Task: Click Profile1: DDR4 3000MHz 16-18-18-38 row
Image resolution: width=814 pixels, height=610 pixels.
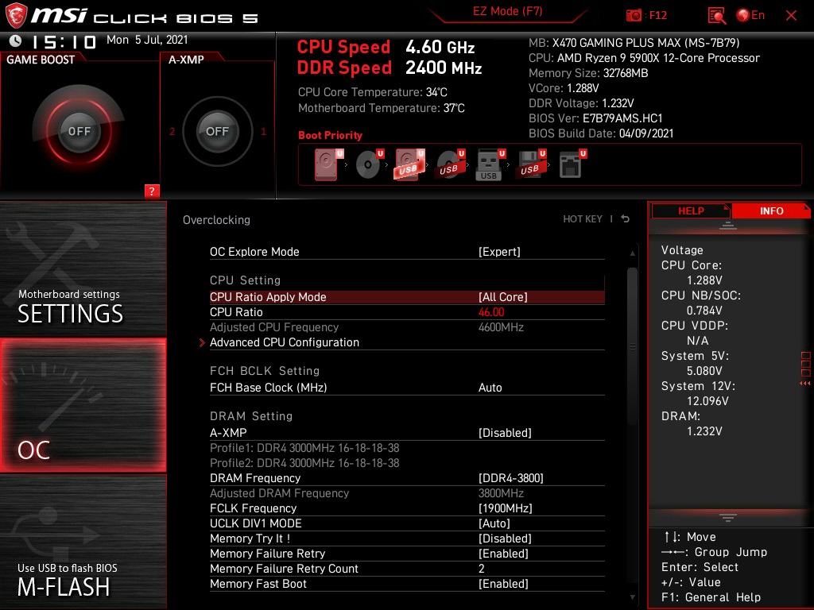Action: [304, 448]
